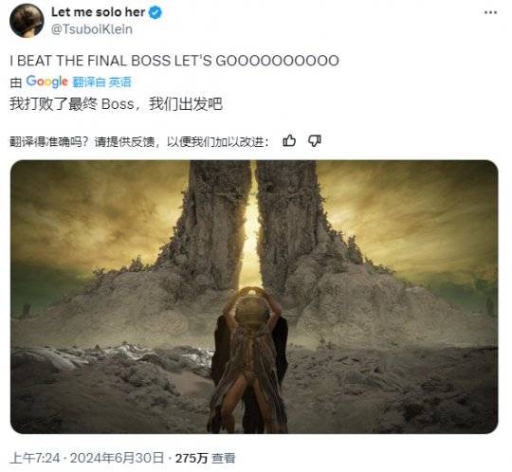Click the 翻译自 英语 translation link
Viewport: 512px width, 472px height.
coord(101,82)
